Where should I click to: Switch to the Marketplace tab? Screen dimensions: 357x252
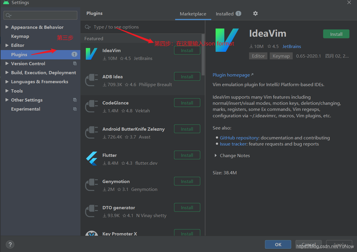tap(193, 14)
